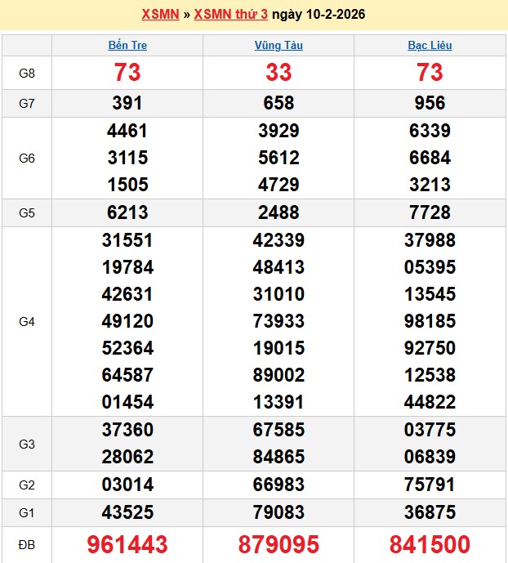Click Bến Tre first prize 43525
The height and width of the screenshot is (563, 508).
(127, 512)
